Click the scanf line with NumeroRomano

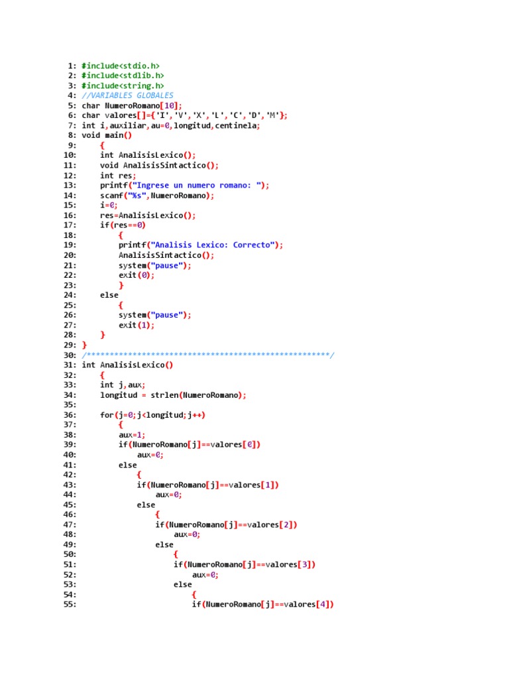157,196
